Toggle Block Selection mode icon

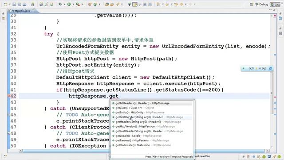coord(145,4)
